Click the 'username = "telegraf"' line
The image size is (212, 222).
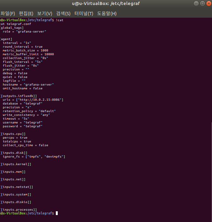23,123
